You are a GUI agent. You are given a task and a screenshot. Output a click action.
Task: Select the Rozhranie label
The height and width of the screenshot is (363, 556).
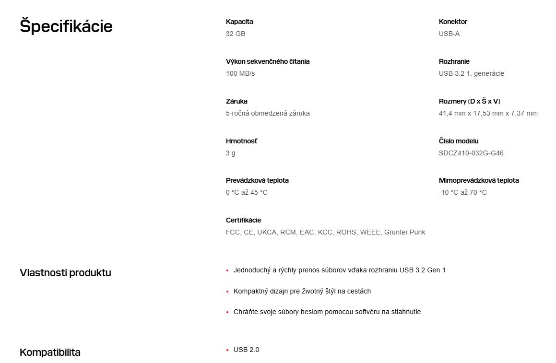tap(454, 61)
